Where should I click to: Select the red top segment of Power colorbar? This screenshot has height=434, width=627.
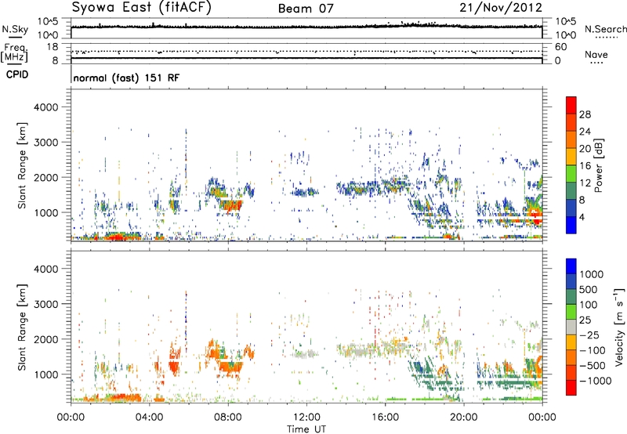tap(571, 105)
